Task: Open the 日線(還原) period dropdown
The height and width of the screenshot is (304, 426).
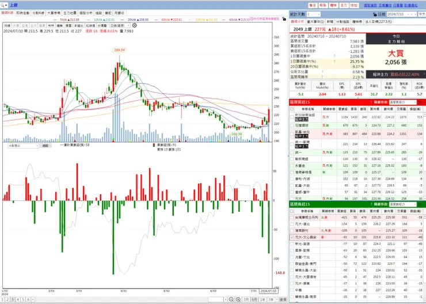Action: pyautogui.click(x=120, y=25)
